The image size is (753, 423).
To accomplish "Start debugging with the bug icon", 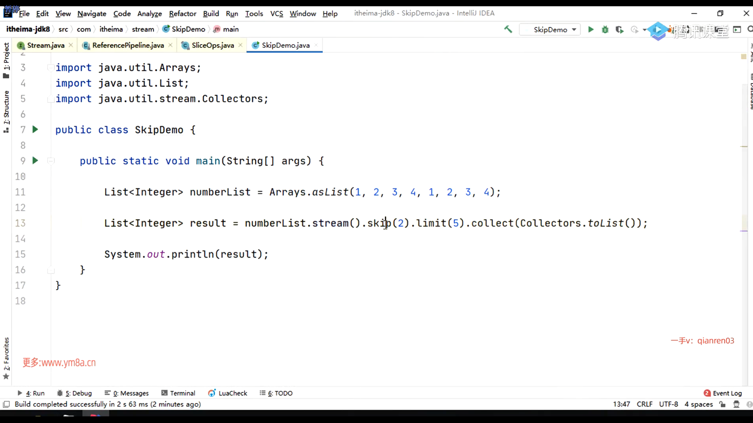I will click(x=605, y=29).
